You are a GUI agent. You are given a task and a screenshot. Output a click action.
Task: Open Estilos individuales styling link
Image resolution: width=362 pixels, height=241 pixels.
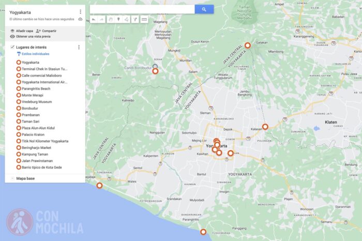[33, 54]
